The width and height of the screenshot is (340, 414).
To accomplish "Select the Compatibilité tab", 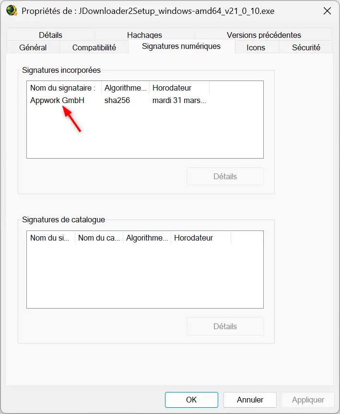I will pyautogui.click(x=94, y=47).
